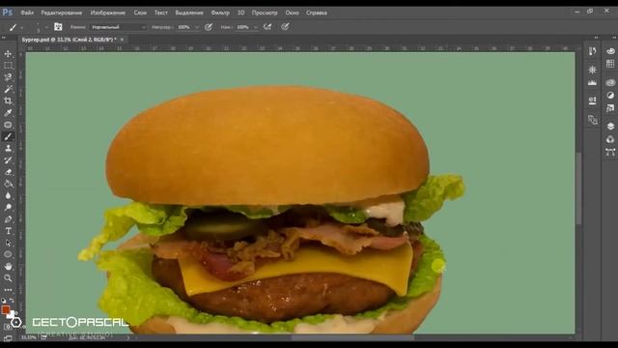Select the Dodge tool
The image size is (618, 348).
point(8,207)
